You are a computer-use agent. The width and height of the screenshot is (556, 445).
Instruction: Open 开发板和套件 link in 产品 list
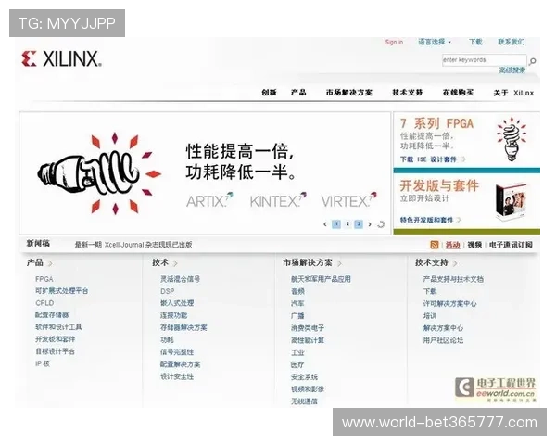coord(55,339)
